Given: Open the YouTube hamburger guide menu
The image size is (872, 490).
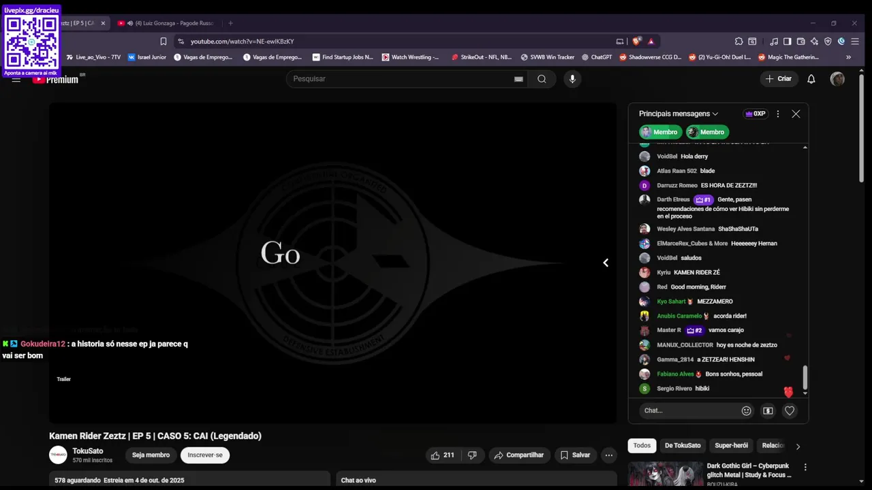Looking at the screenshot, I should [16, 80].
